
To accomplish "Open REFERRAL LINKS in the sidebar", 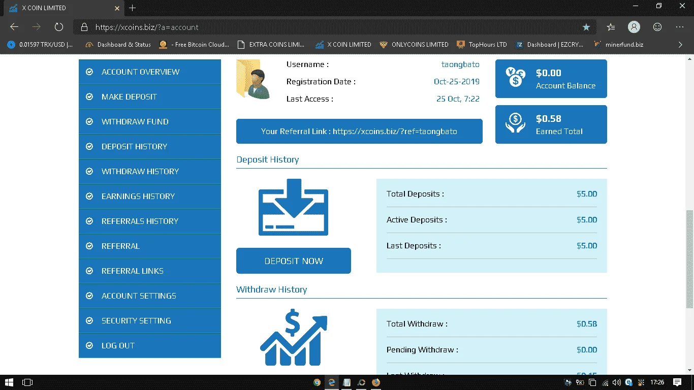I will click(x=150, y=271).
